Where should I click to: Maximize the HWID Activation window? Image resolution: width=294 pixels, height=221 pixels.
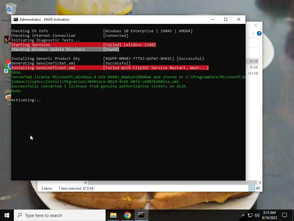click(226, 19)
